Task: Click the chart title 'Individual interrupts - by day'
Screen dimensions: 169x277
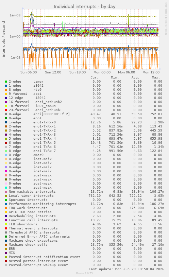Action: tap(84, 6)
